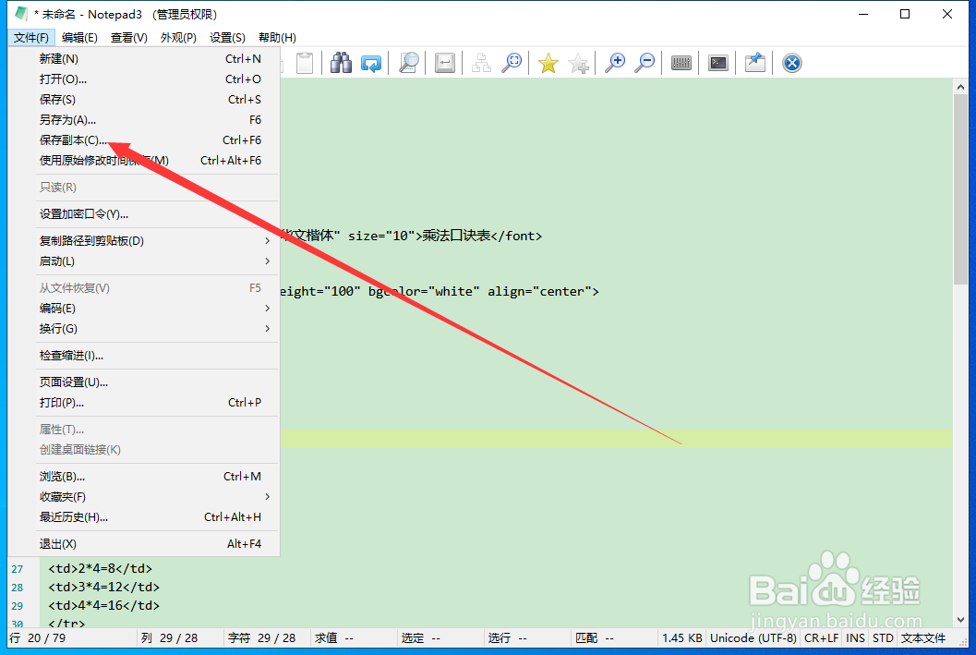Expand 复制路径到剪贴板(D) submenu
This screenshot has width=976, height=655.
[x=144, y=241]
